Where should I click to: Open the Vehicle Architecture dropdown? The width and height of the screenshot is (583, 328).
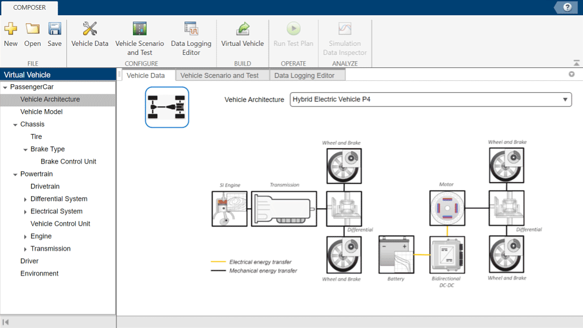pyautogui.click(x=565, y=100)
